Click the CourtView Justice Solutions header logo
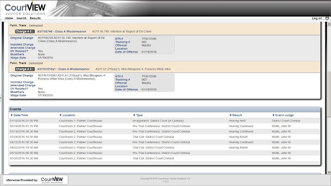The image size is (331, 186). (x=25, y=9)
